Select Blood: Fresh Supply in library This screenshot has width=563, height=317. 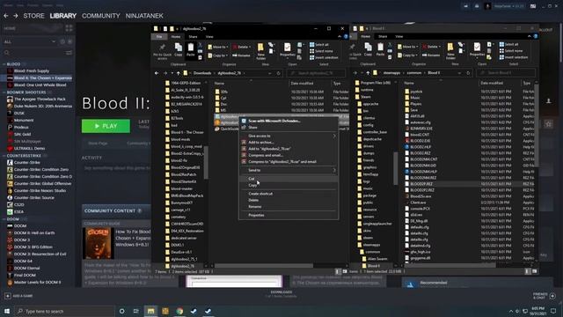point(32,70)
